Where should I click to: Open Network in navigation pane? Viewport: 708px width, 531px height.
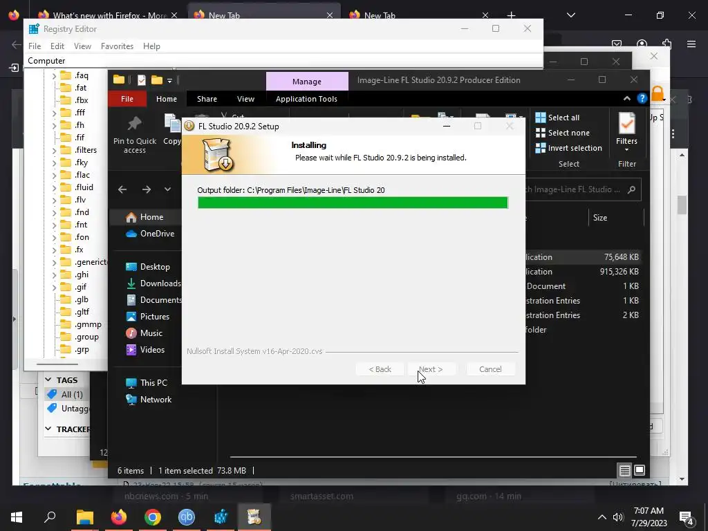149,400
